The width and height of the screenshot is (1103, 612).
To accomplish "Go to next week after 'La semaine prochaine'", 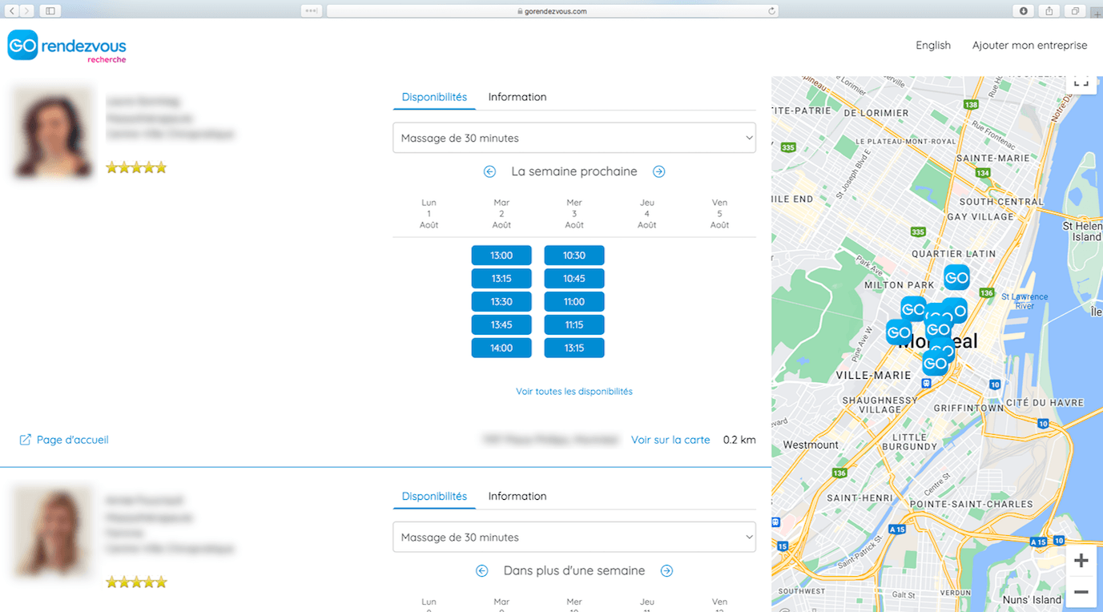I will [658, 171].
